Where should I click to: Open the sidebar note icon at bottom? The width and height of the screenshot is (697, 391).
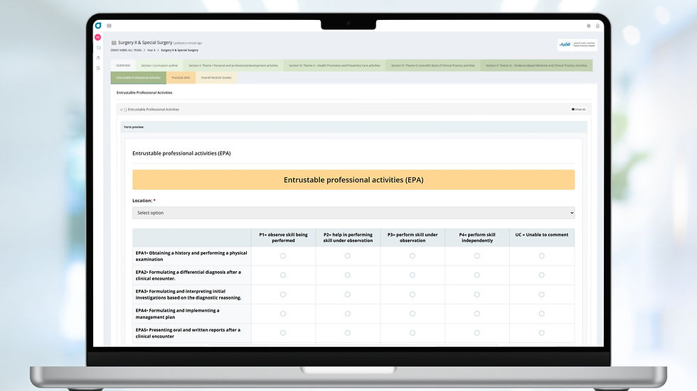pos(98,68)
